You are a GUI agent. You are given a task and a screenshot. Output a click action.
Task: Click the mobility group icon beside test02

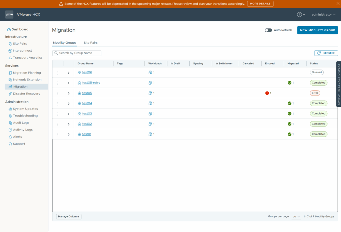click(x=80, y=124)
